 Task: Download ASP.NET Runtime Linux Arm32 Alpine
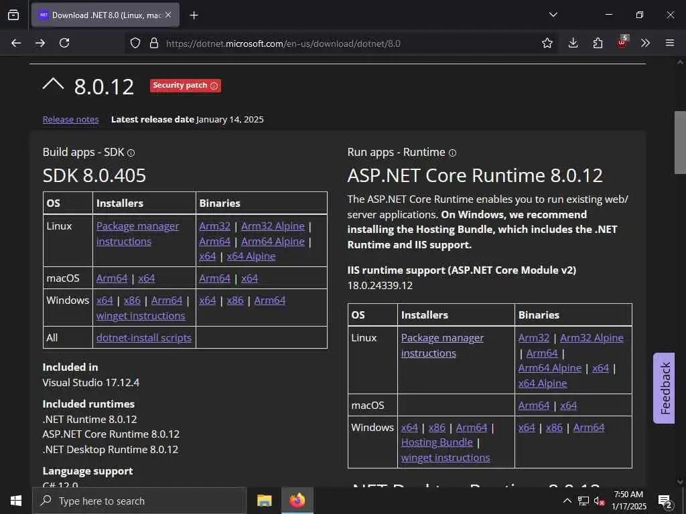click(592, 338)
